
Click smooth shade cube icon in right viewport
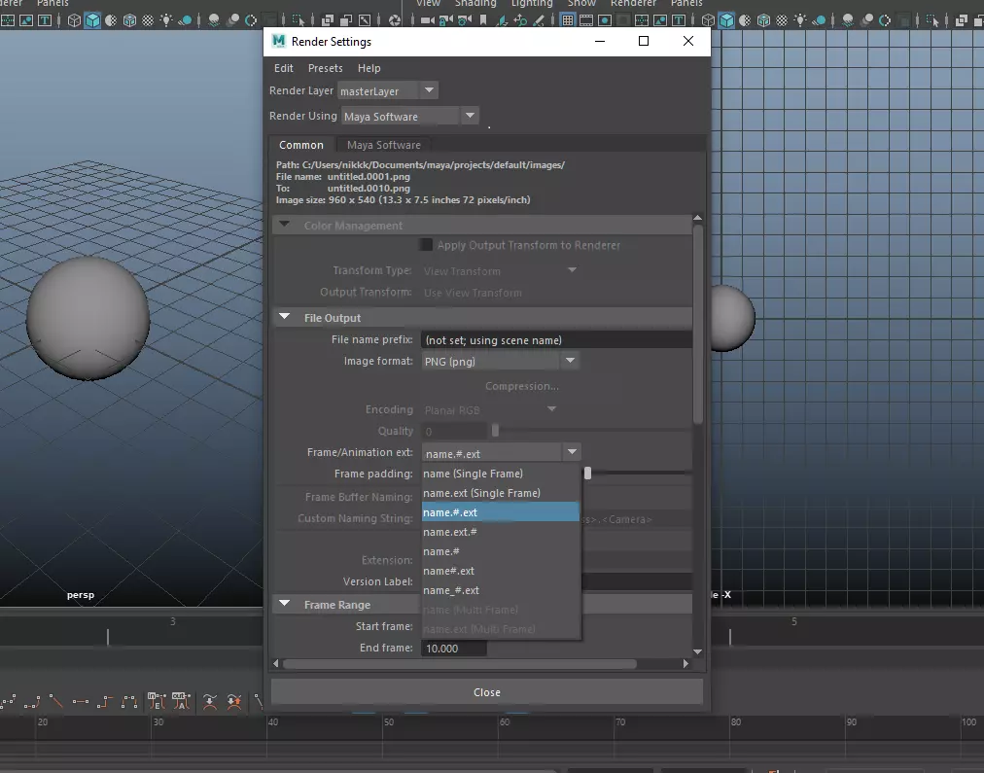point(726,20)
